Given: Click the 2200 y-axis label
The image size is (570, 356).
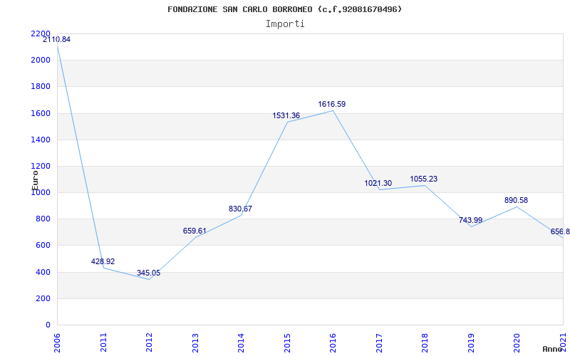Looking at the screenshot, I should [x=41, y=33].
